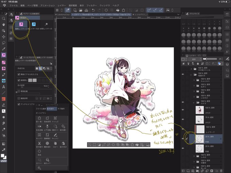The width and height of the screenshot is (231, 173).
Task: Collapse the カナヲ layer folder
Action: click(x=194, y=102)
